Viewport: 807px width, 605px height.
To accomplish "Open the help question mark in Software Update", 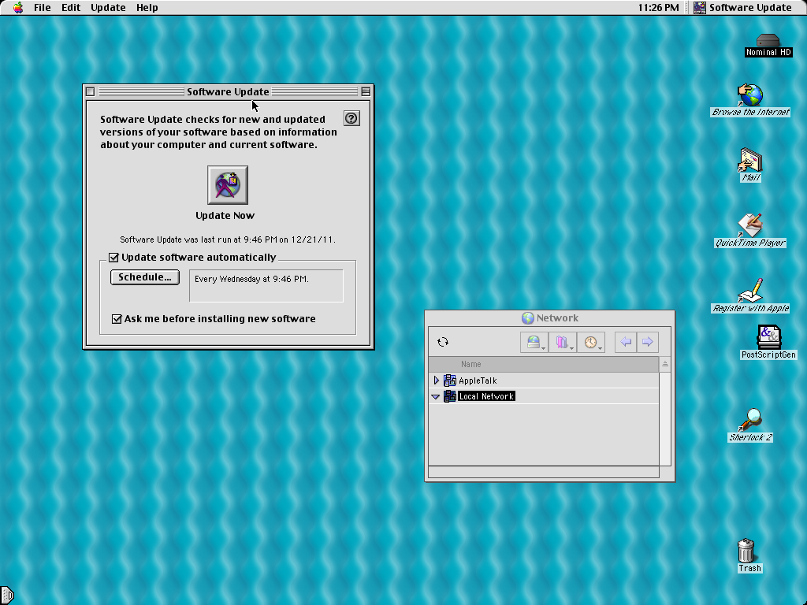I will tap(351, 119).
